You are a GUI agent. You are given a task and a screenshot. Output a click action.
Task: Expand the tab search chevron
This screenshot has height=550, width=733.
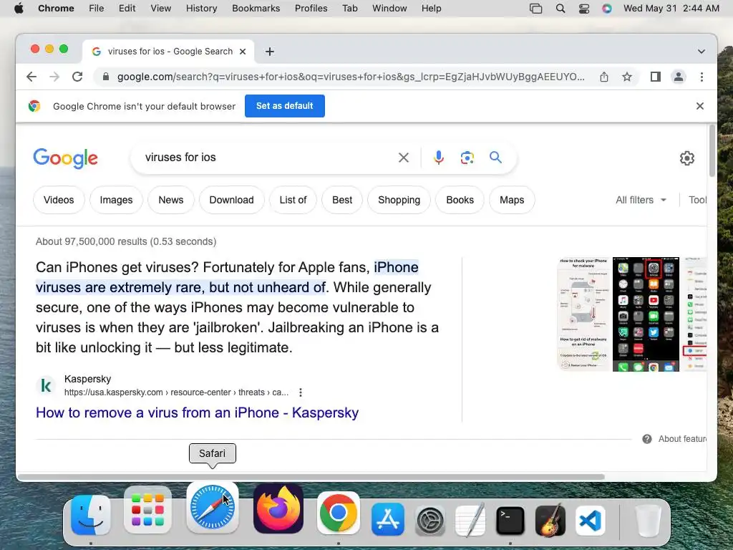[702, 52]
